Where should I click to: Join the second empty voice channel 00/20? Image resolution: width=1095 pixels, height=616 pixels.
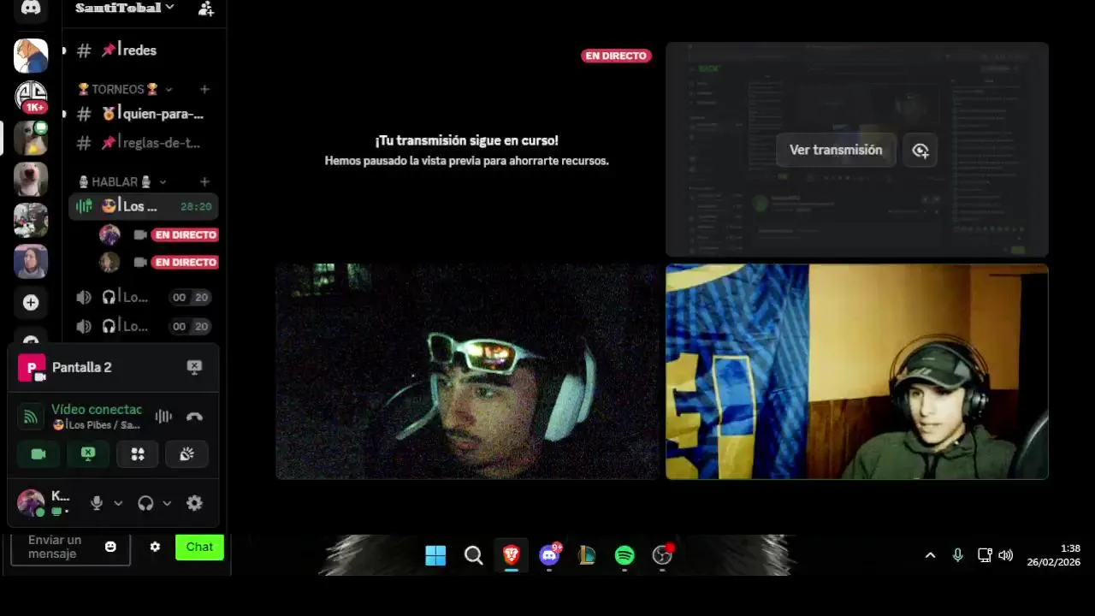pyautogui.click(x=144, y=326)
